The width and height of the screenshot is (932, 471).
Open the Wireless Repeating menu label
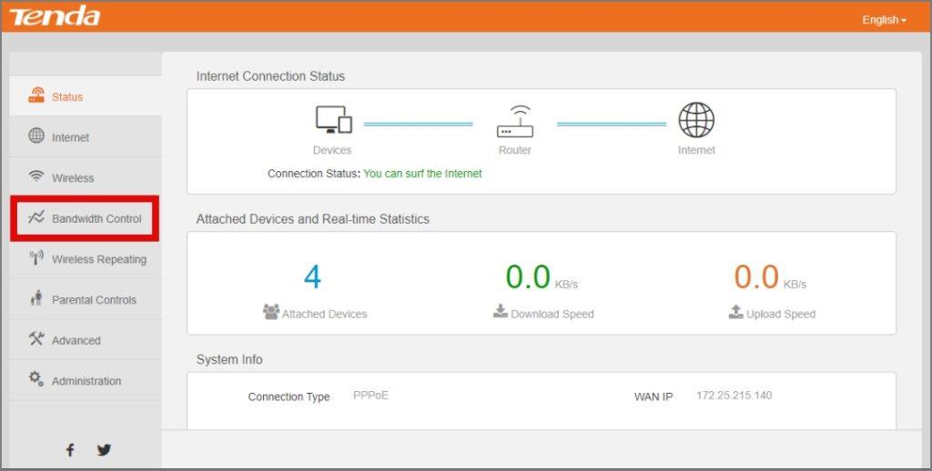coord(98,259)
